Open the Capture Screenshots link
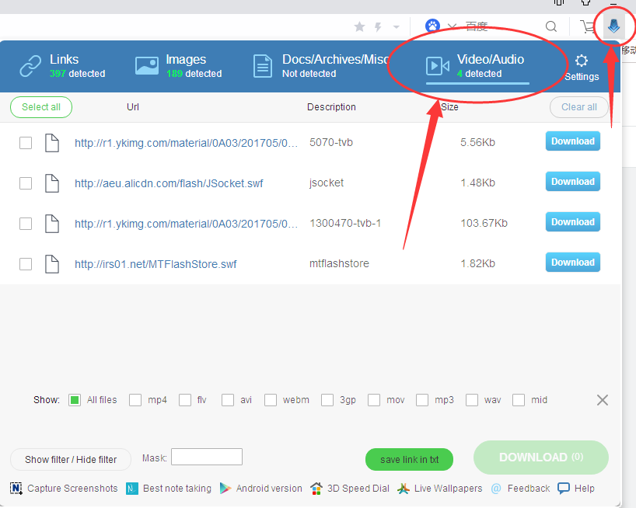Image resolution: width=636 pixels, height=508 pixels. (64, 489)
